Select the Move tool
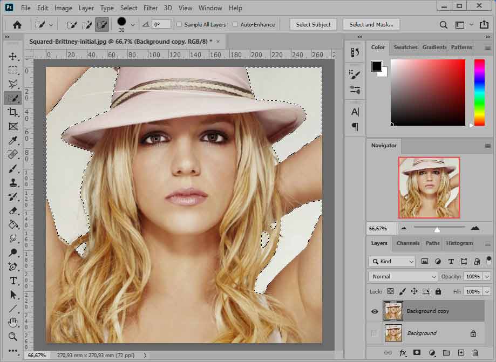The image size is (496, 362). 13,57
